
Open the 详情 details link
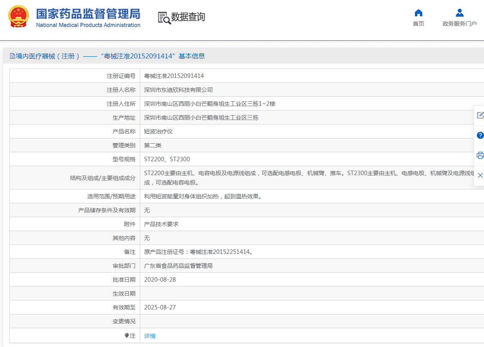pos(150,336)
